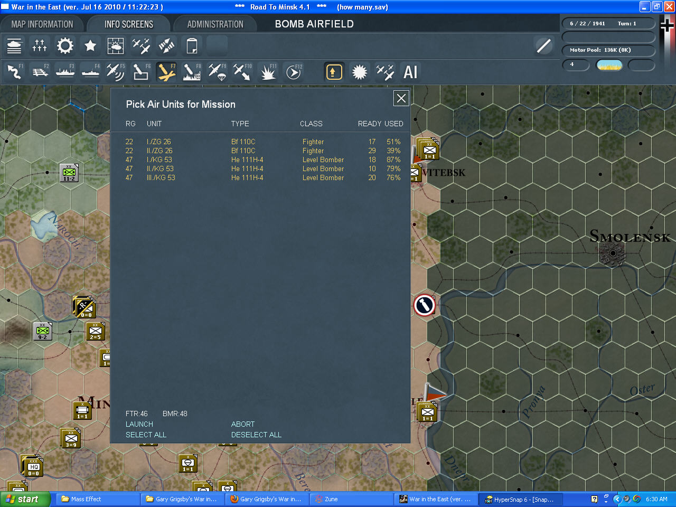
Task: Select the F7 bomb airfield mode
Action: coord(166,72)
